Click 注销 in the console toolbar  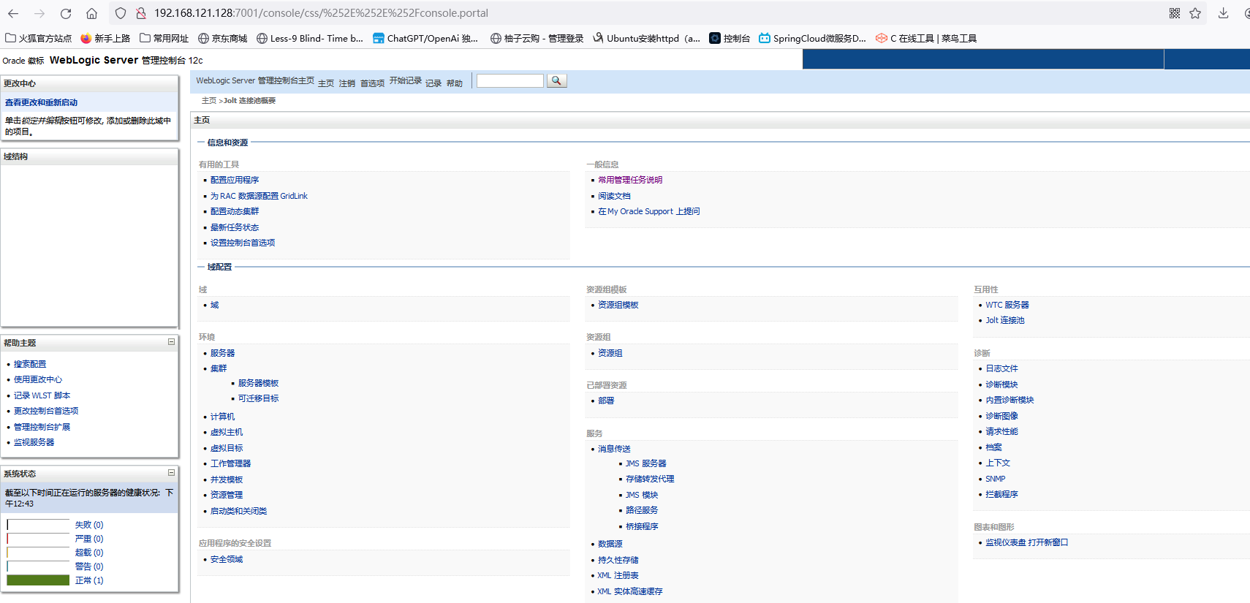point(347,83)
